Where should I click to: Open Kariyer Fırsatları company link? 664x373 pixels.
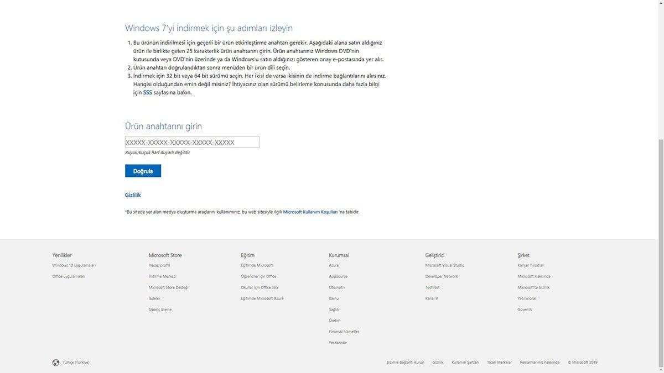tap(530, 265)
